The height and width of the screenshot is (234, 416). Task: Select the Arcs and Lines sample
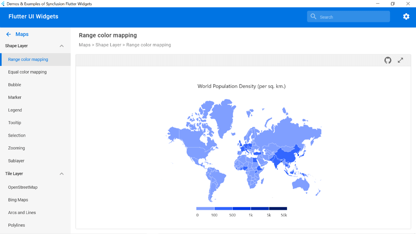(22, 213)
